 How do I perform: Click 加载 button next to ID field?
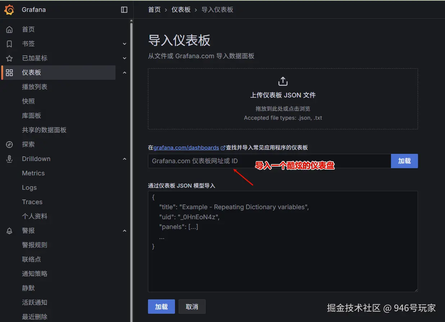click(x=404, y=161)
